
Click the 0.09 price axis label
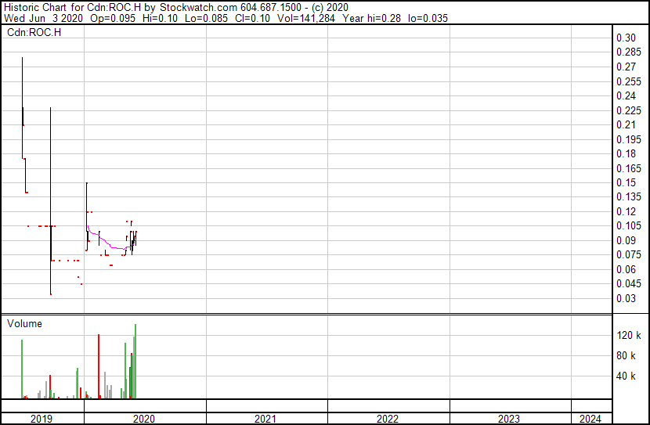point(626,240)
